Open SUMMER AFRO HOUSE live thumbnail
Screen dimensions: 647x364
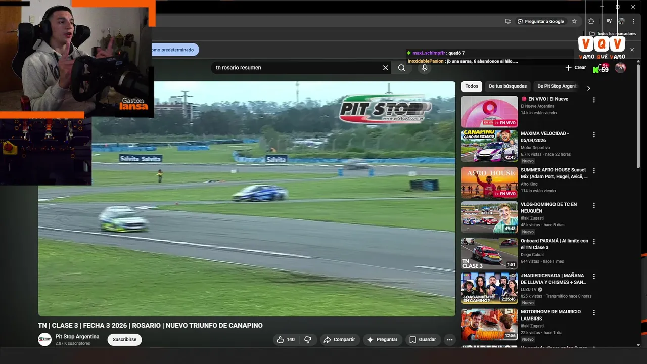tap(489, 183)
